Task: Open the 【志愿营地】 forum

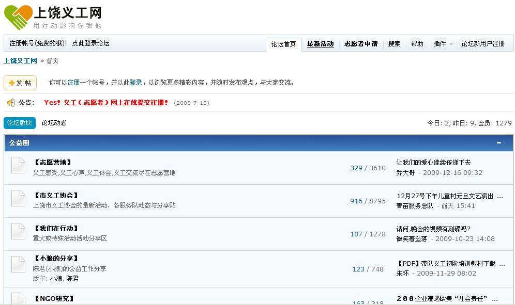Action: tap(53, 163)
